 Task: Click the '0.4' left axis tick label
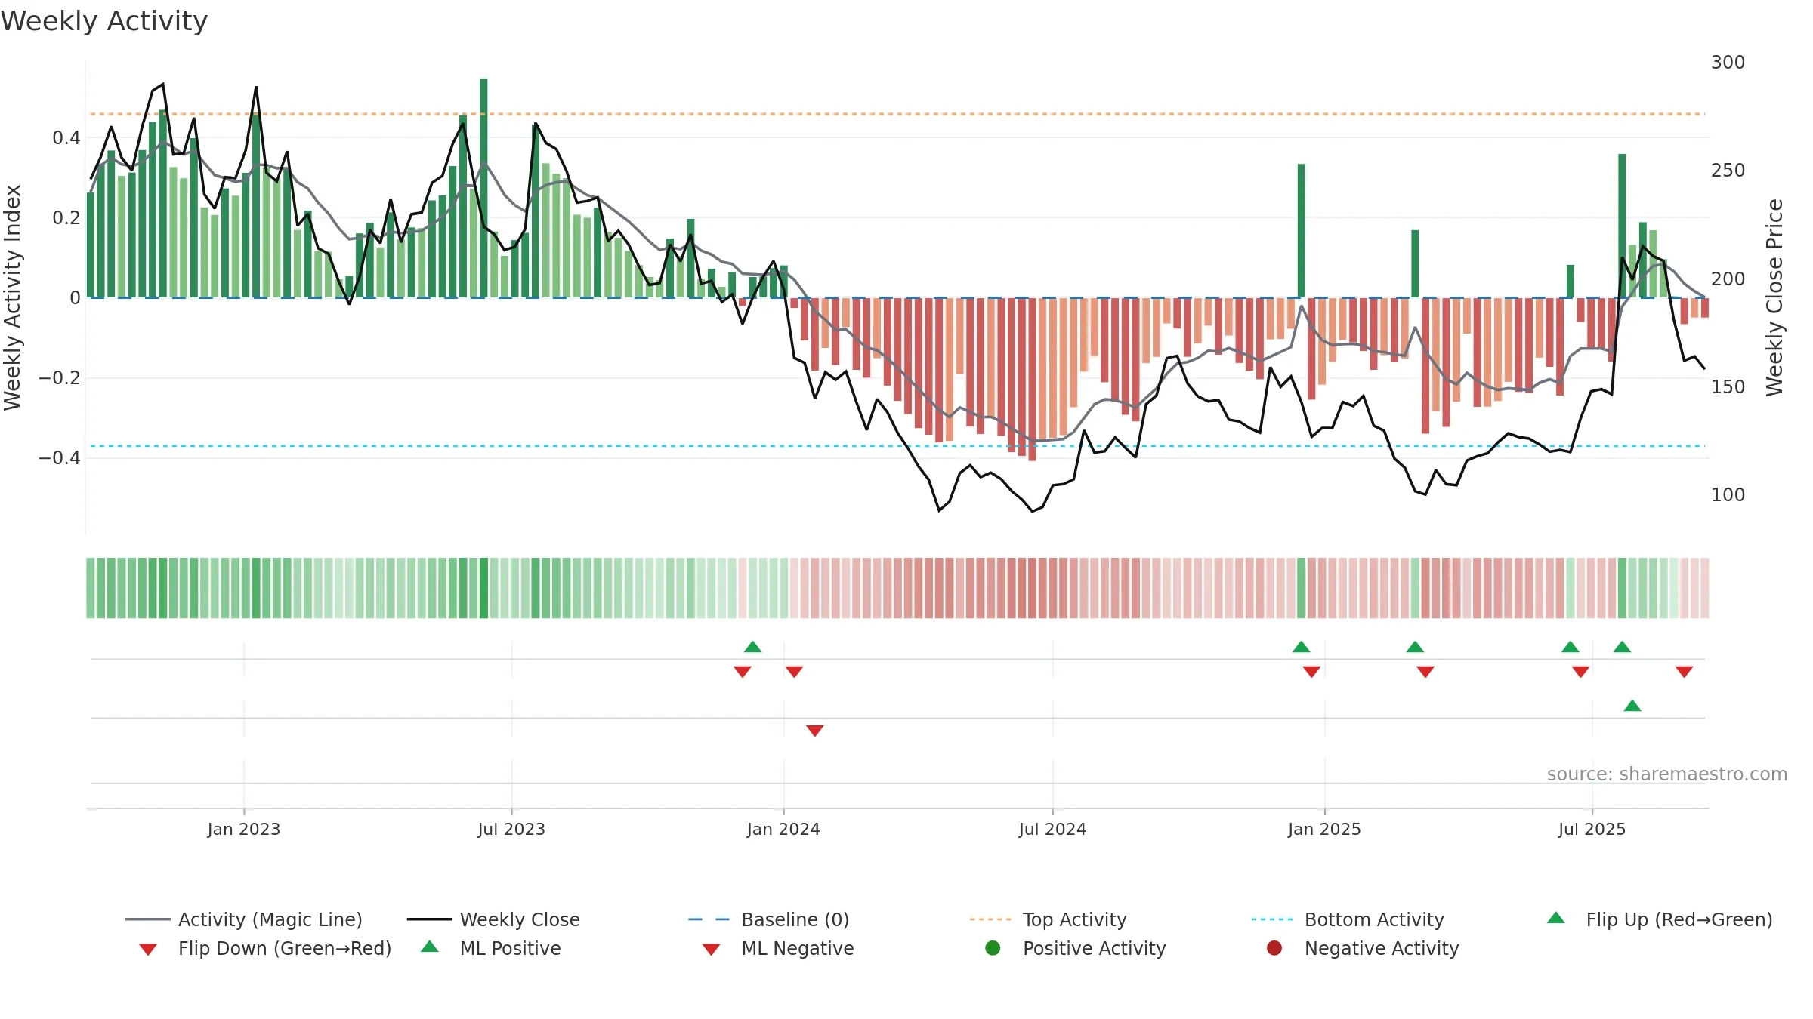66,137
